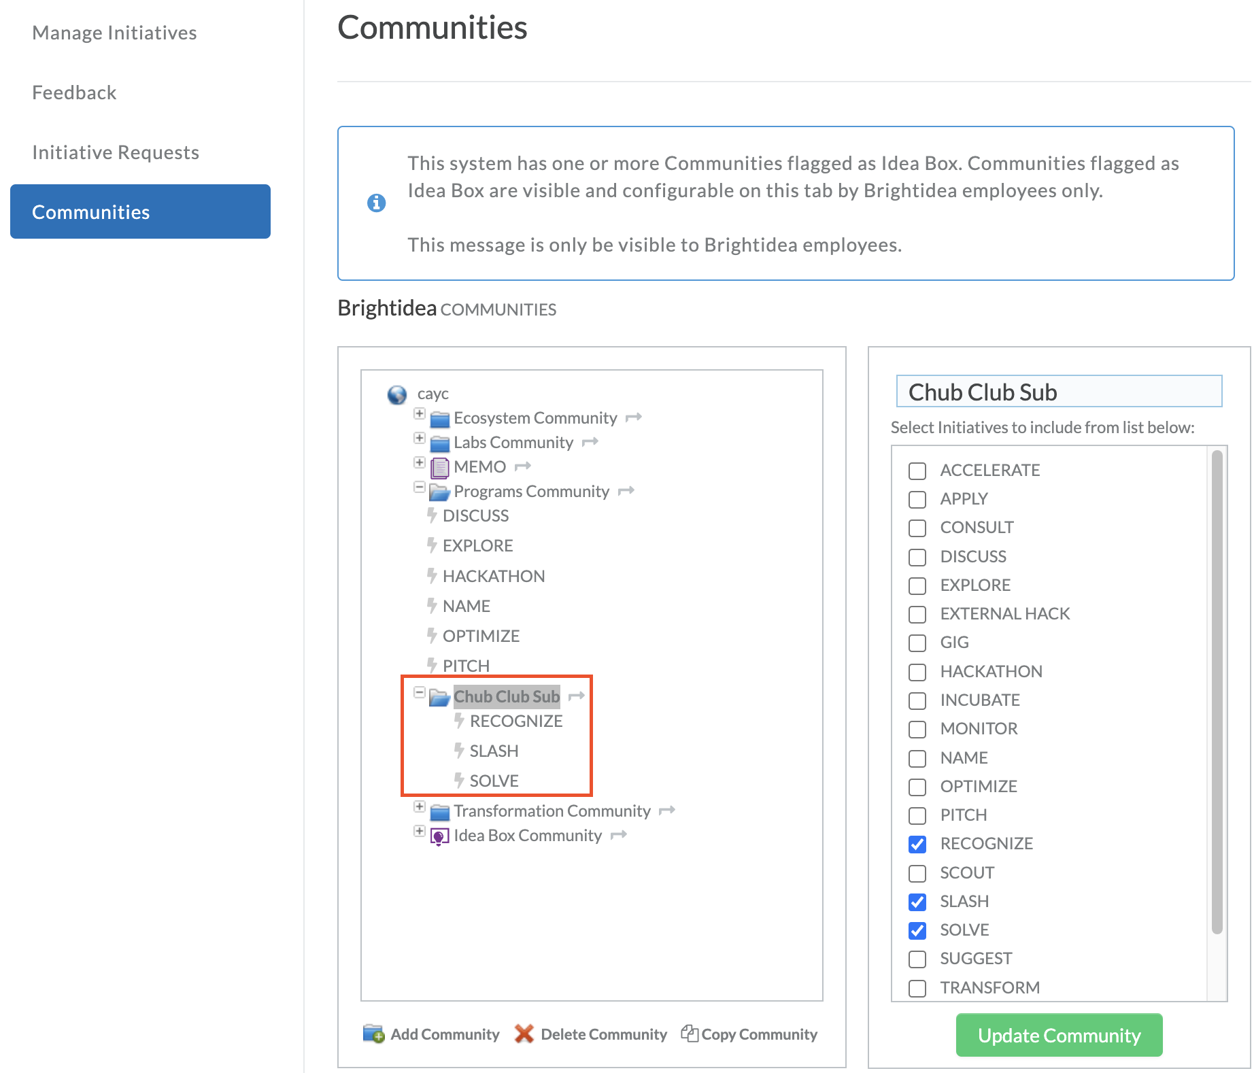Screen dimensions: 1254x1073
Task: Click the lightning icon beside OPTIMIZE in tree
Action: [x=432, y=635]
